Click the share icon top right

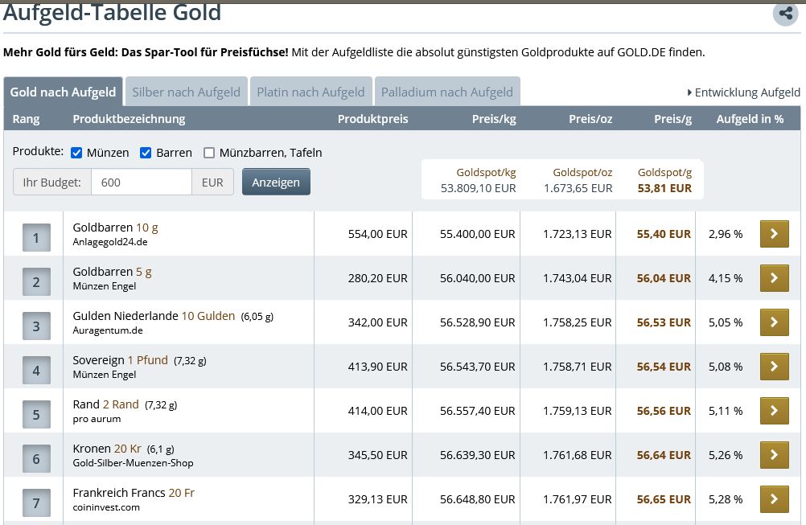tap(785, 13)
